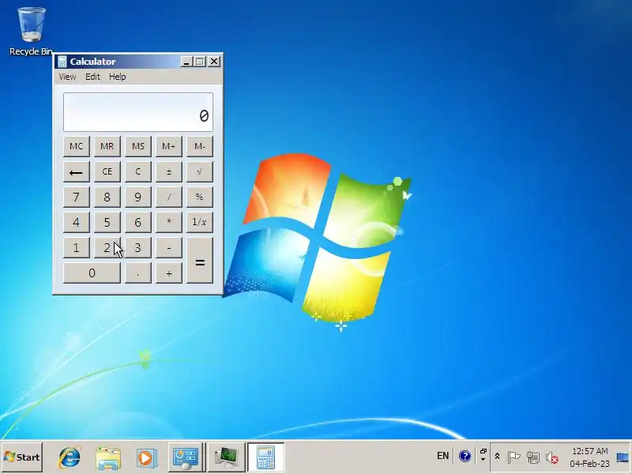Click the square root key
This screenshot has height=474, width=632.
(200, 172)
